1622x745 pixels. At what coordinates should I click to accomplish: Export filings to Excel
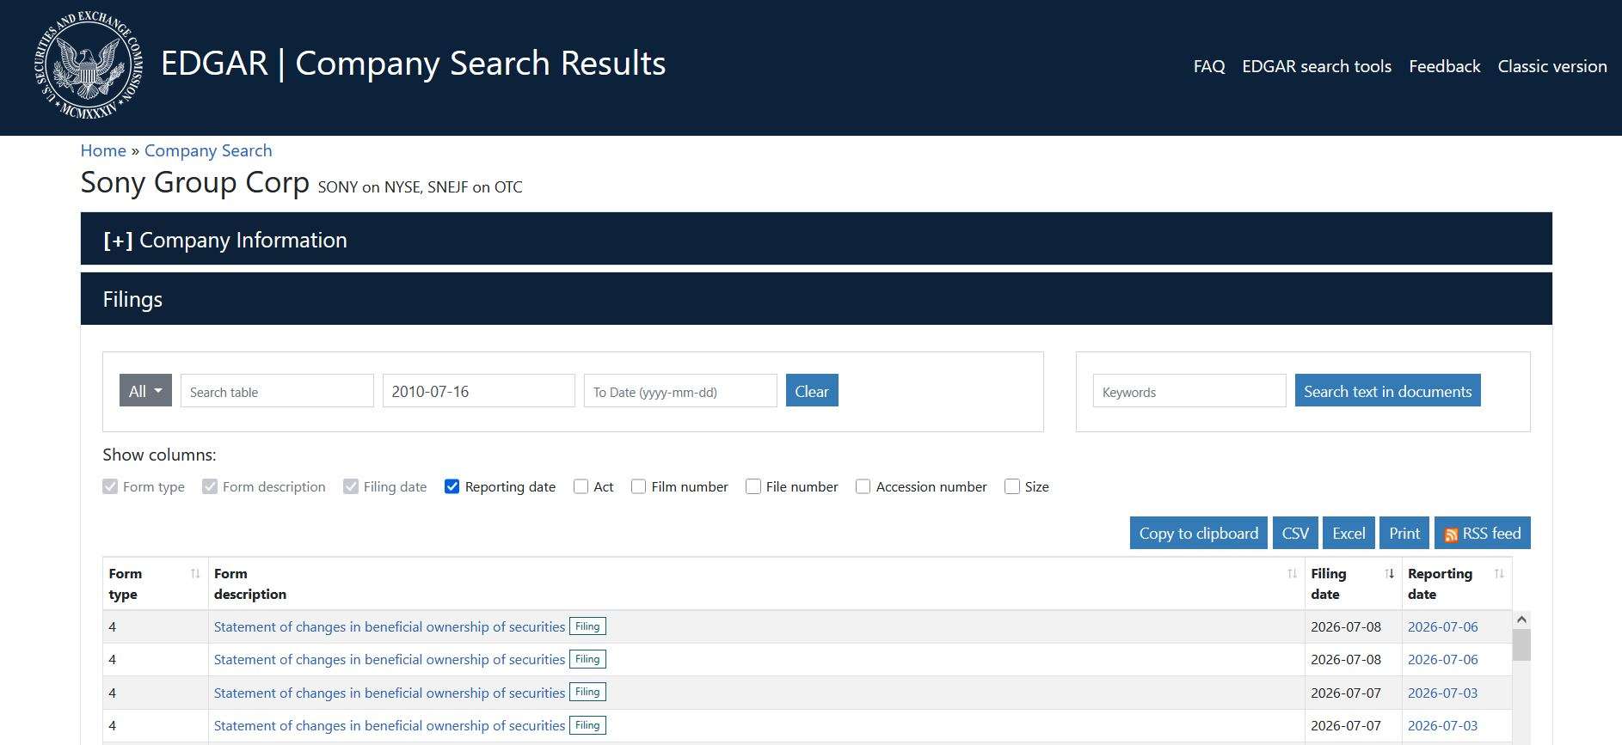[1349, 534]
